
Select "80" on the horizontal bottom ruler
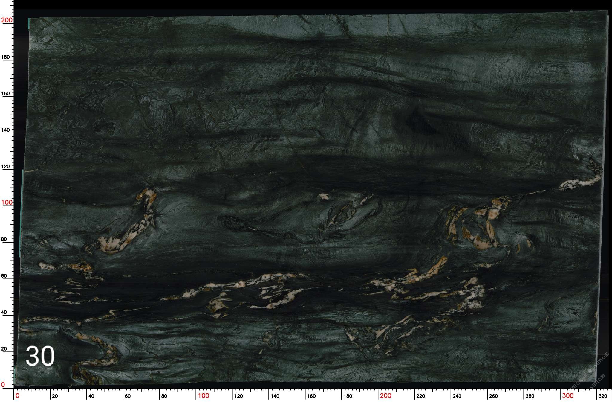(164, 396)
